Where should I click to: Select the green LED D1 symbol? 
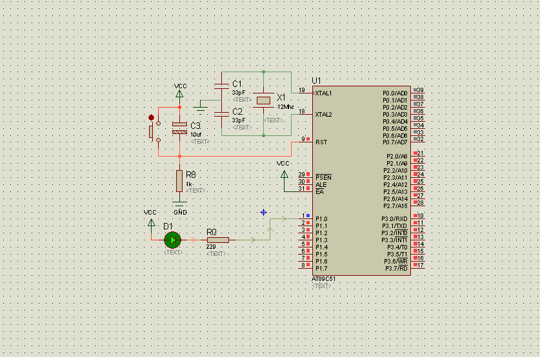click(172, 240)
